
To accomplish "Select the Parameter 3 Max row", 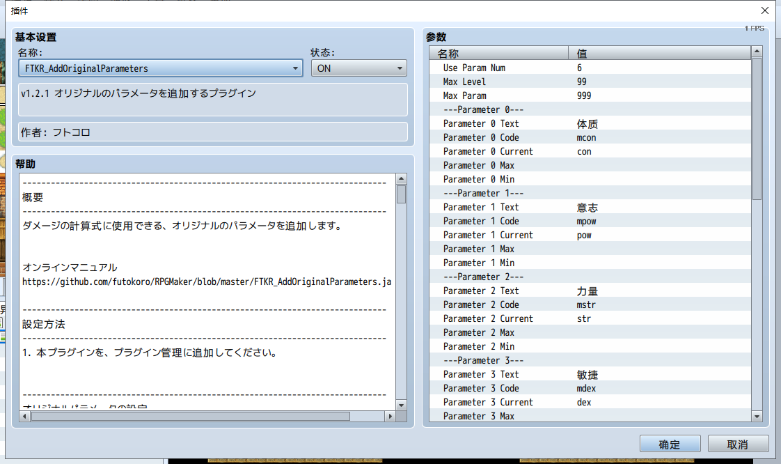I will click(x=590, y=416).
